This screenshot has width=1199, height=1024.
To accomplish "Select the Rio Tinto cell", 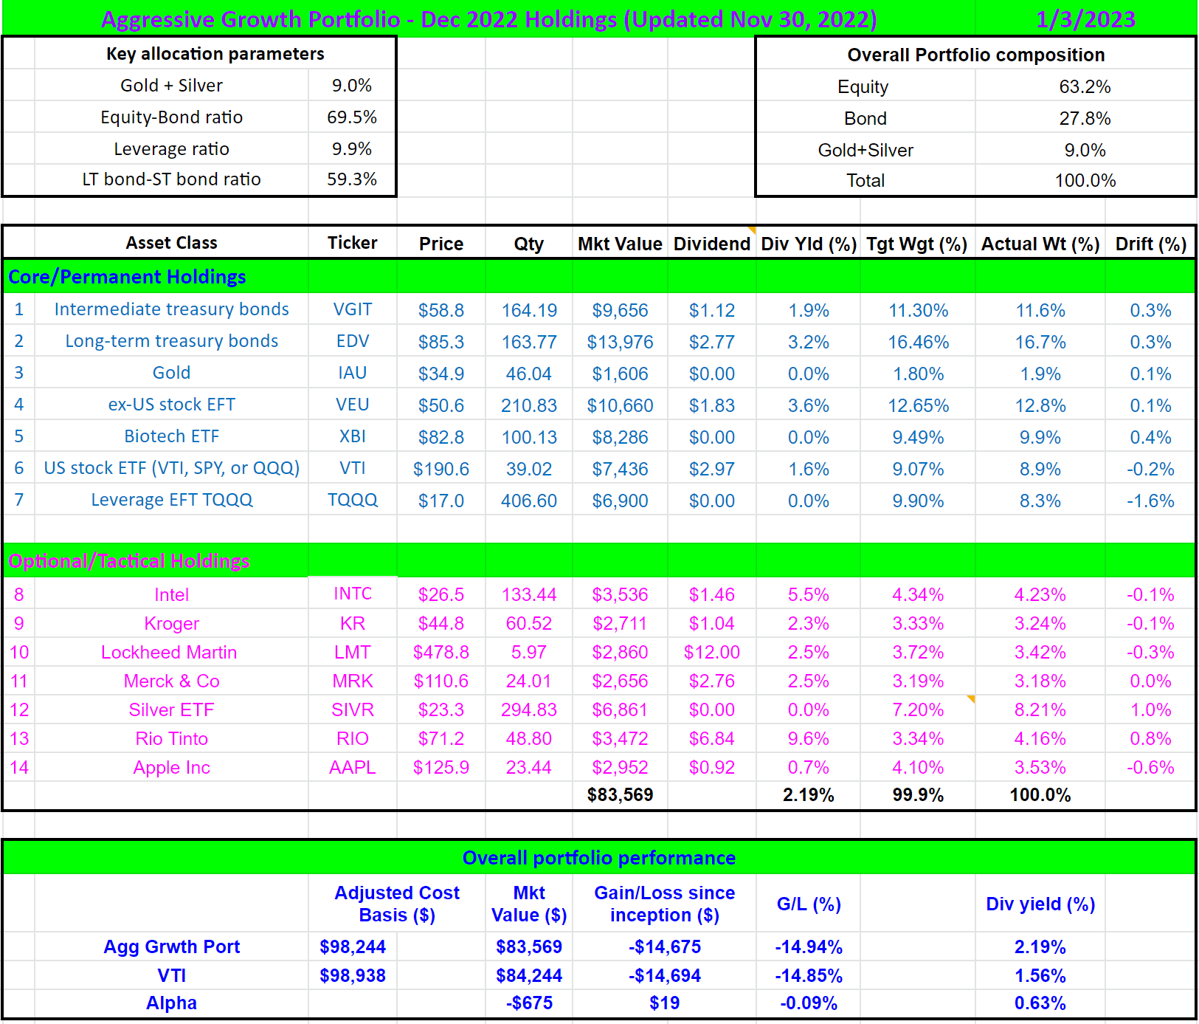I will click(171, 739).
